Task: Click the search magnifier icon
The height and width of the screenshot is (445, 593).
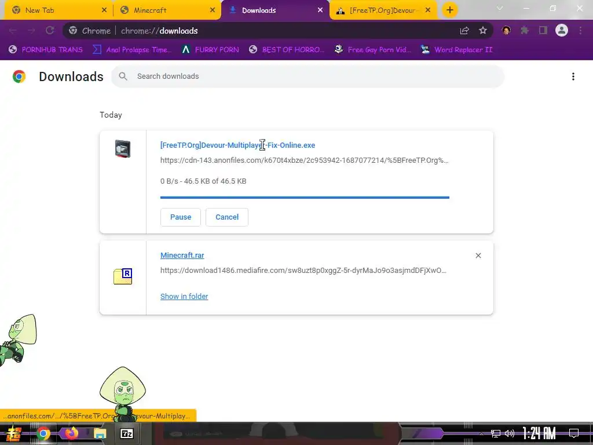Action: coord(123,76)
